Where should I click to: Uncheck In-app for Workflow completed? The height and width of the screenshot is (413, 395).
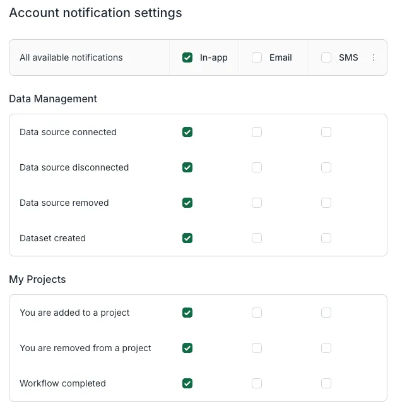click(x=187, y=383)
